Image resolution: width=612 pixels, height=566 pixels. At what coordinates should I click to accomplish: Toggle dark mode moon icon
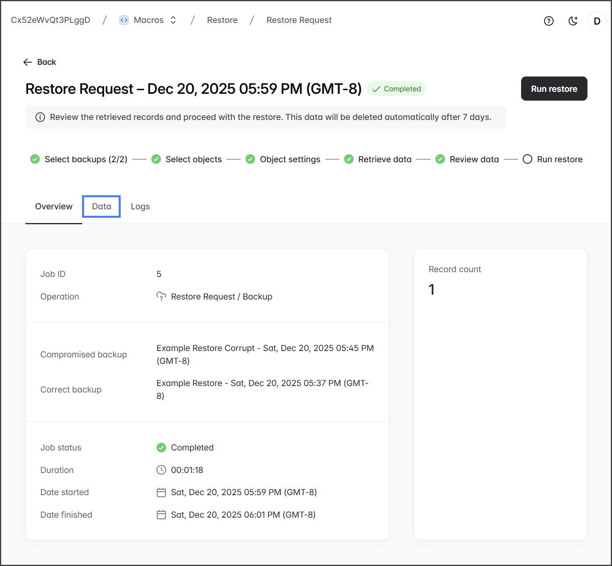[x=573, y=21]
